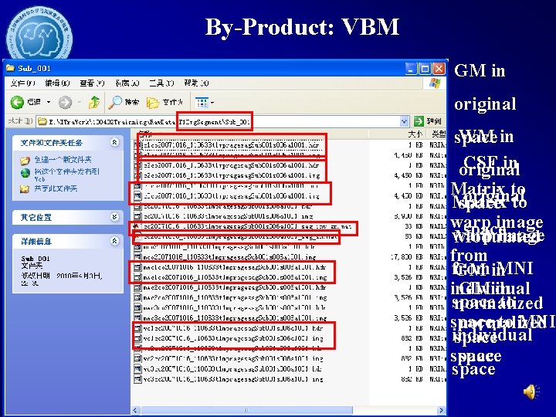Click the publish-folder-to-Web link
Viewport: 556px width, 417px height.
click(66, 175)
